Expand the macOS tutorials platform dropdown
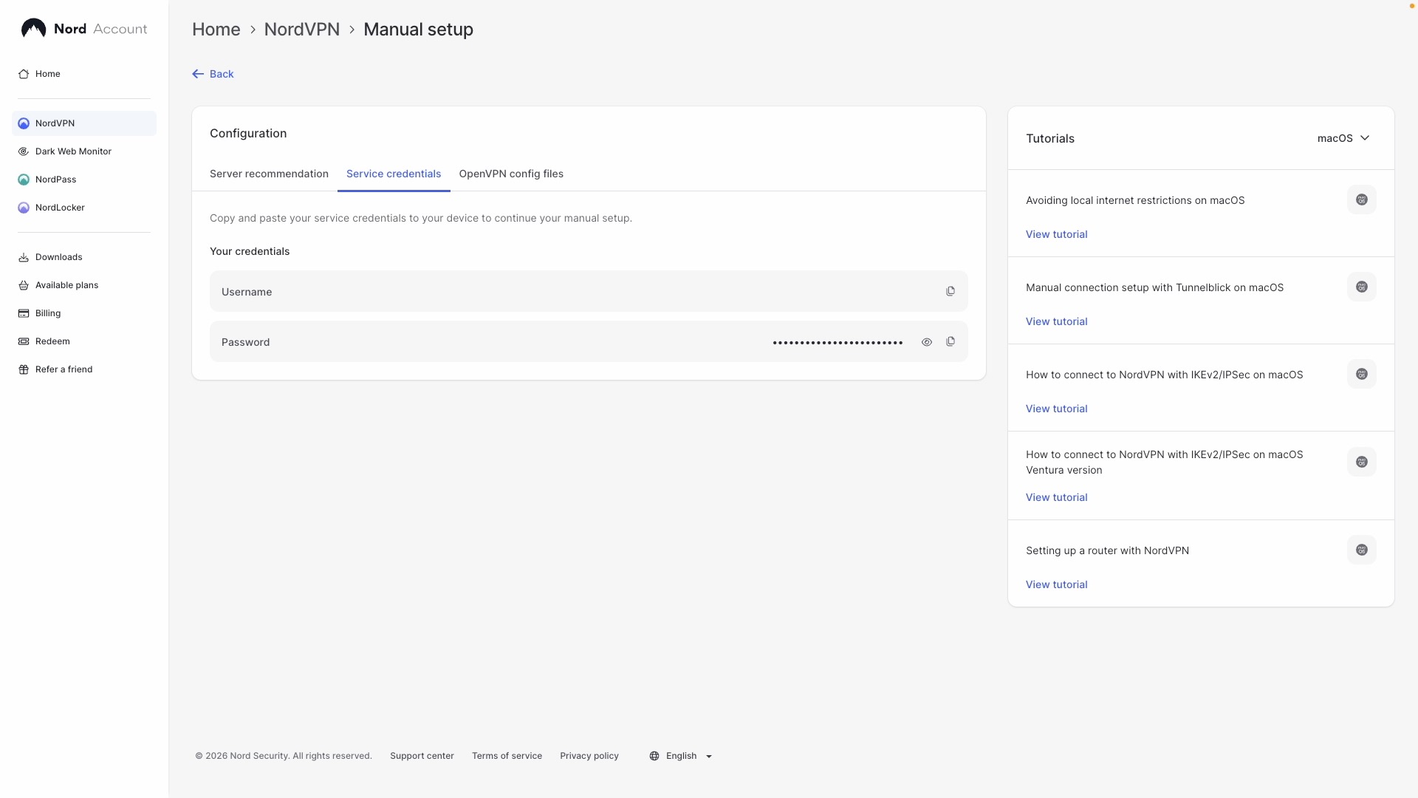The height and width of the screenshot is (798, 1418). coord(1343,138)
